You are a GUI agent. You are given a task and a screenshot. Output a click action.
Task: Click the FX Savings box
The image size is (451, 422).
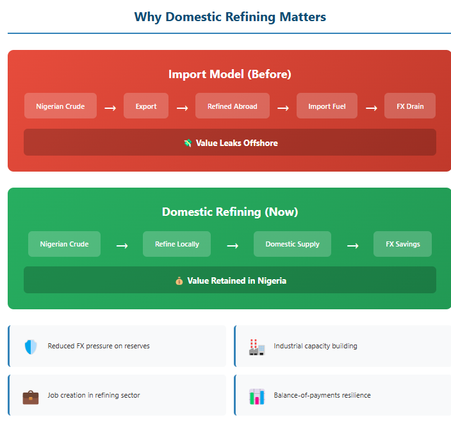(x=402, y=244)
